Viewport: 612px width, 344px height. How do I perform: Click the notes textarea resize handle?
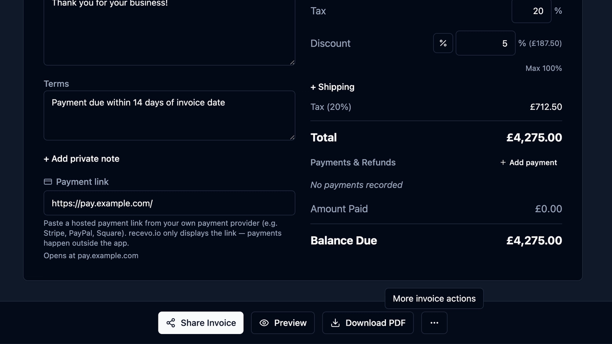pos(292,62)
